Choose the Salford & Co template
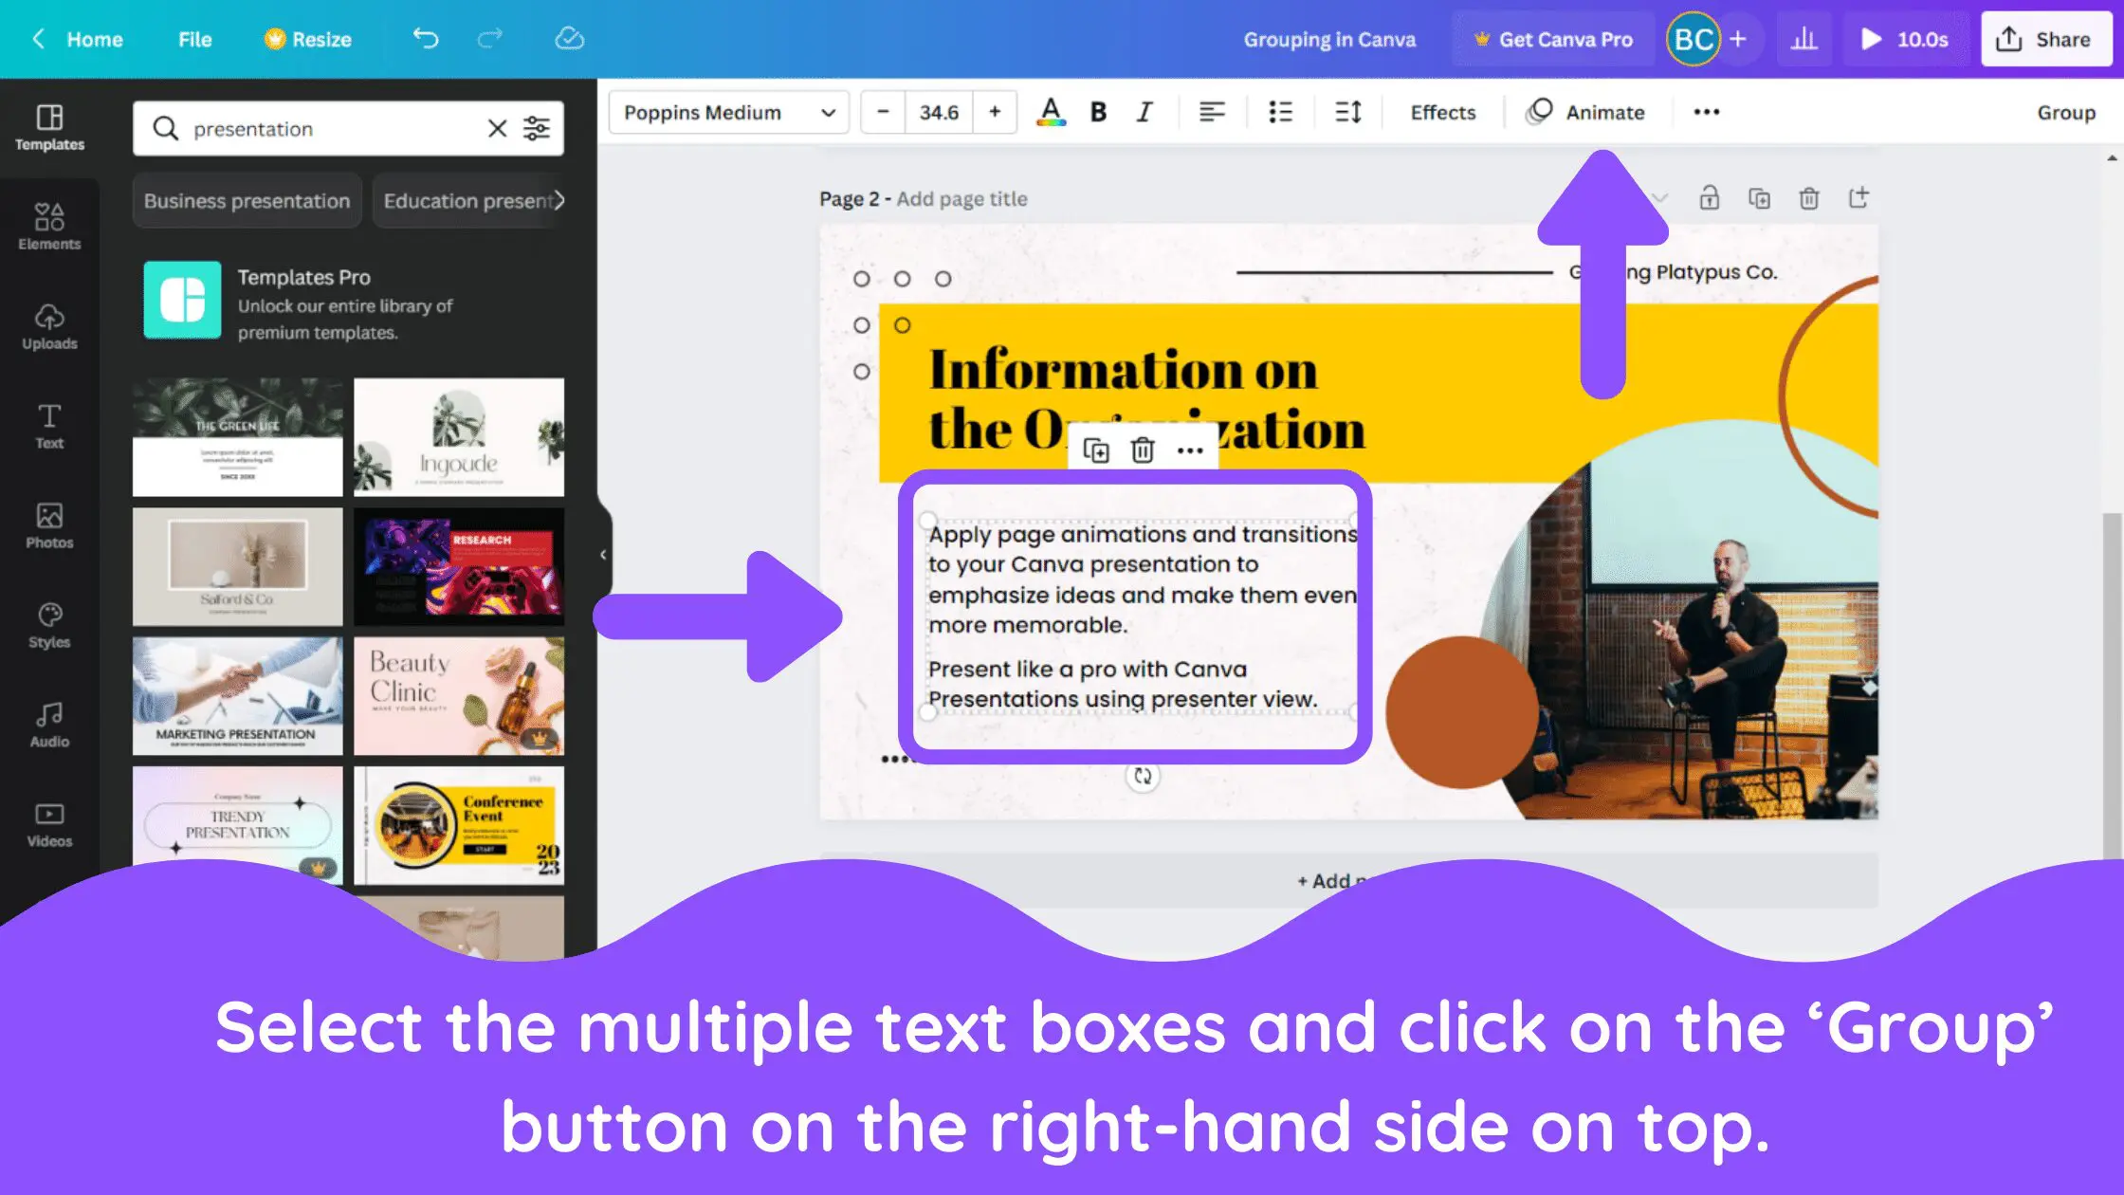The image size is (2124, 1195). pyautogui.click(x=237, y=566)
